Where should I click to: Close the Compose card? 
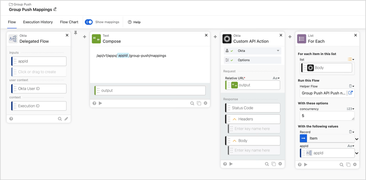pos(206,35)
